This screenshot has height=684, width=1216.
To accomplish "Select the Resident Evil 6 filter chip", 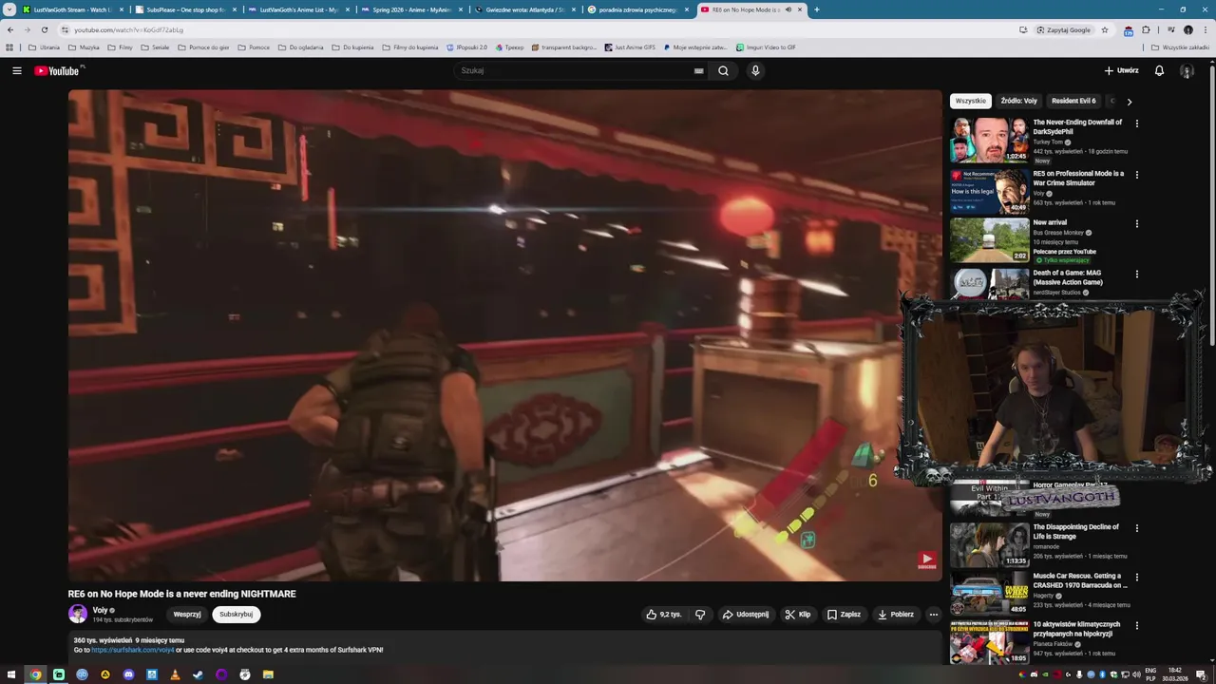I will [1073, 101].
